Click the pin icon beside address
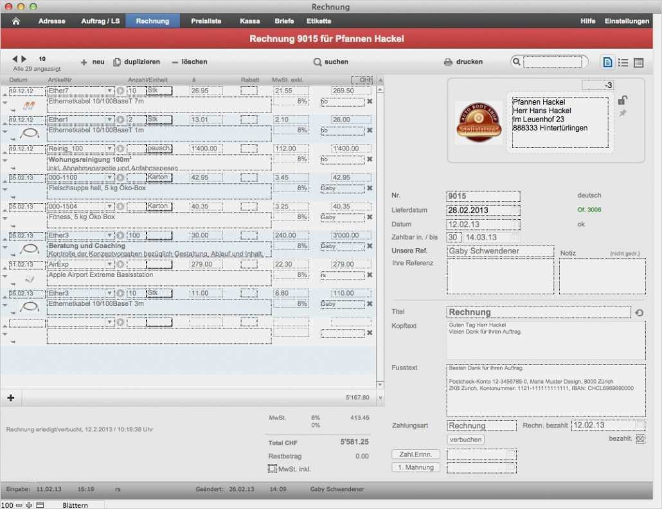Image resolution: width=662 pixels, height=509 pixels. pyautogui.click(x=622, y=113)
